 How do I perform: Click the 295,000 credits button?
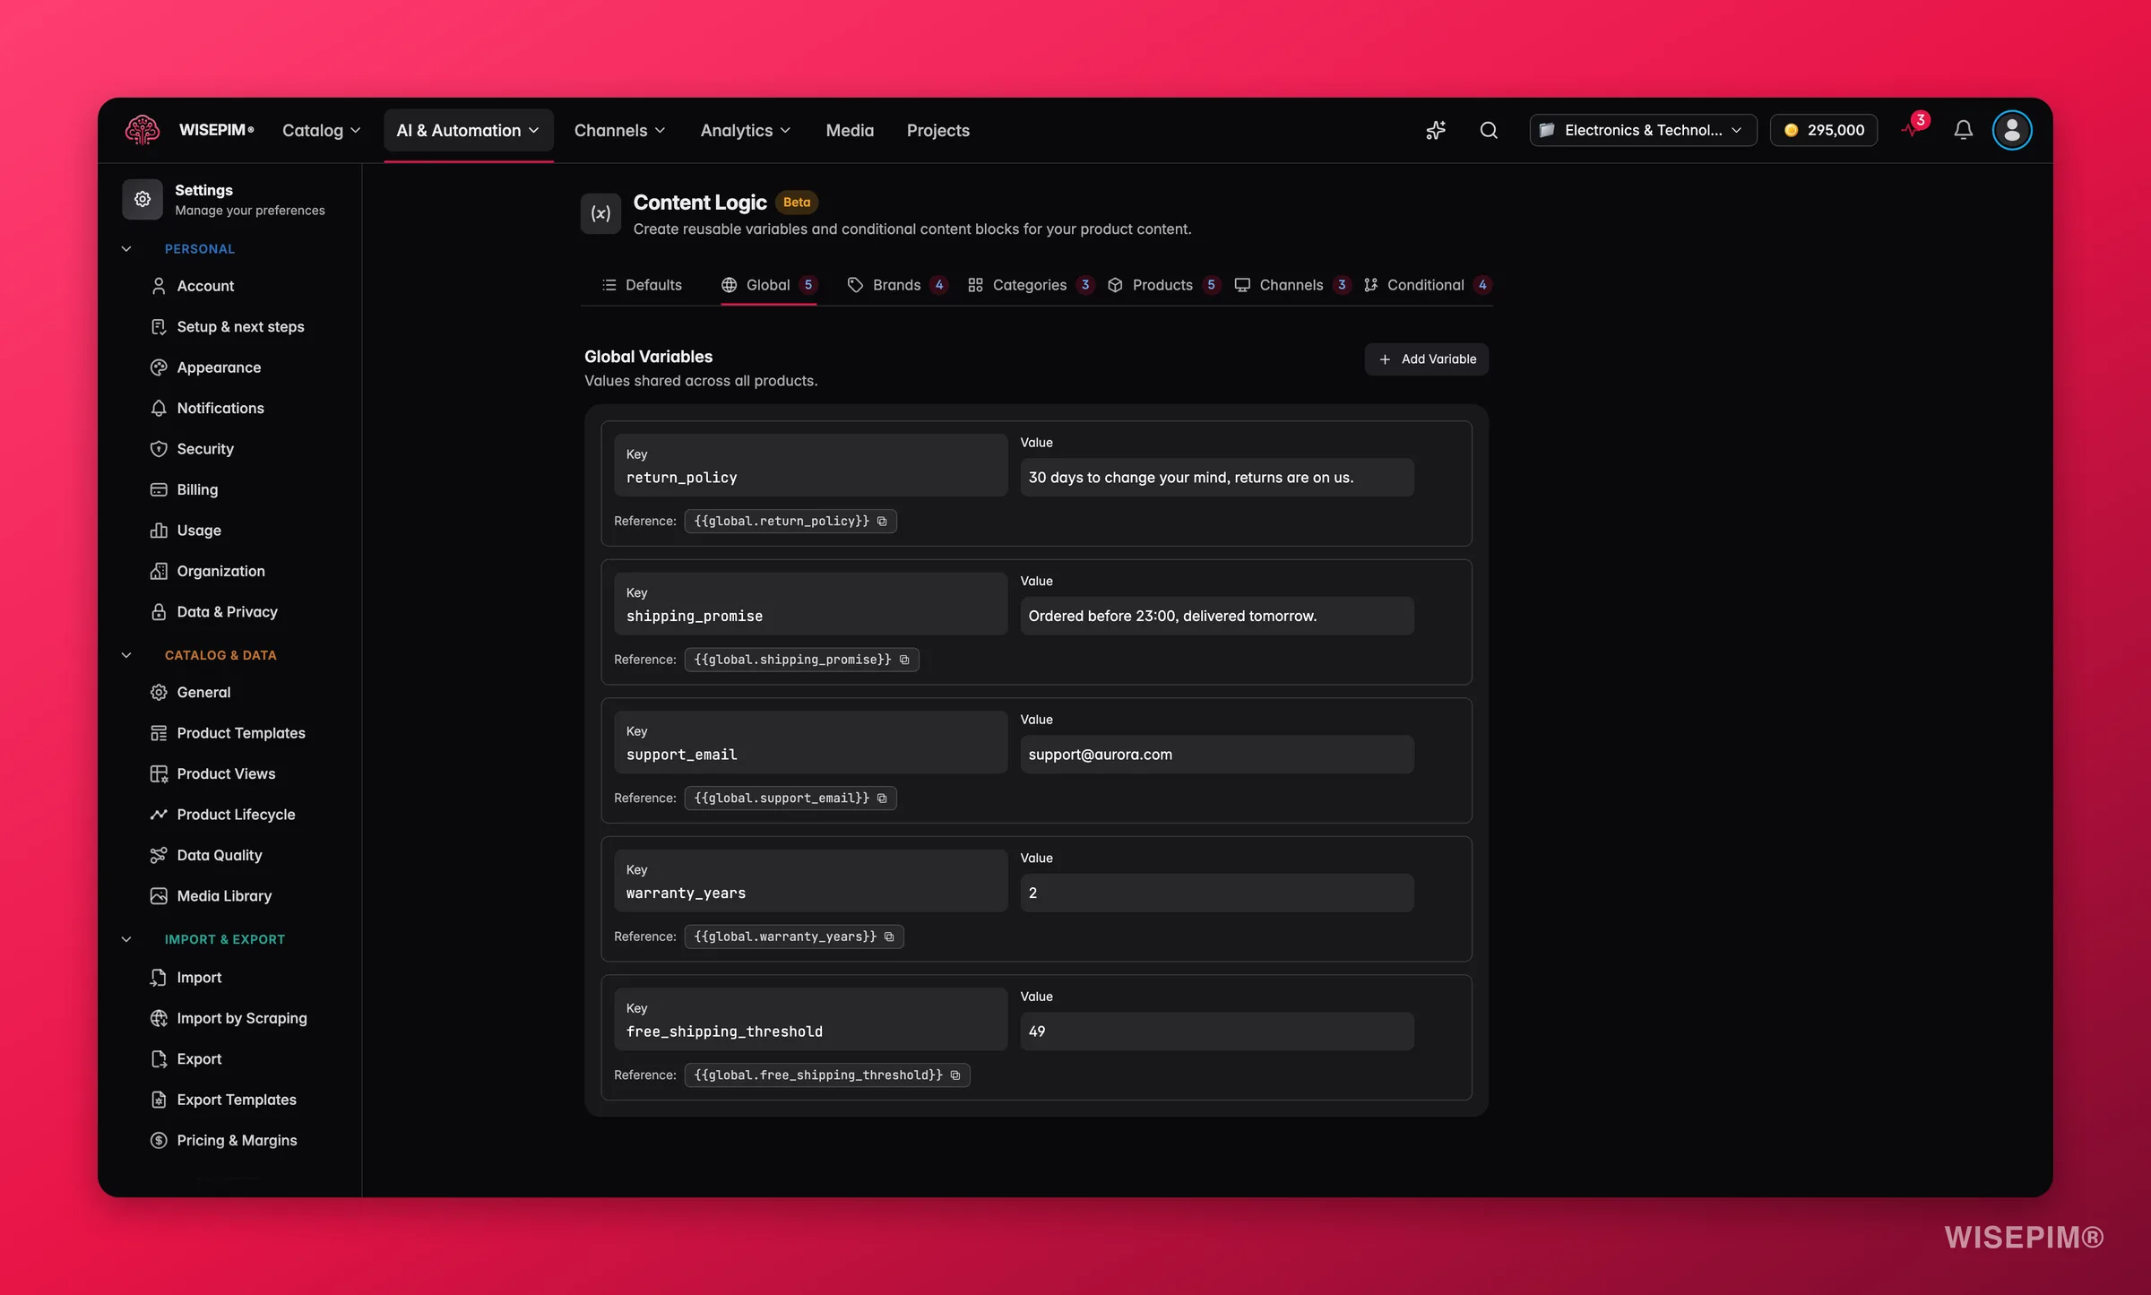(1823, 130)
